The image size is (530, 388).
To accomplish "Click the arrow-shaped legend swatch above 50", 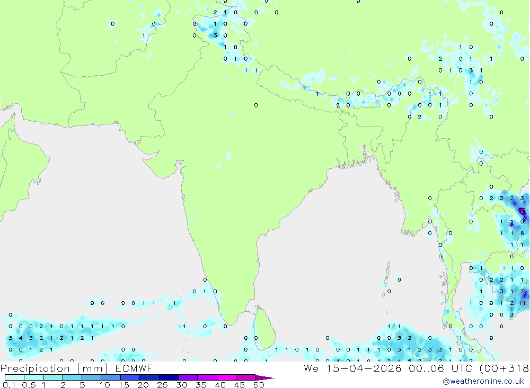I will point(264,377).
